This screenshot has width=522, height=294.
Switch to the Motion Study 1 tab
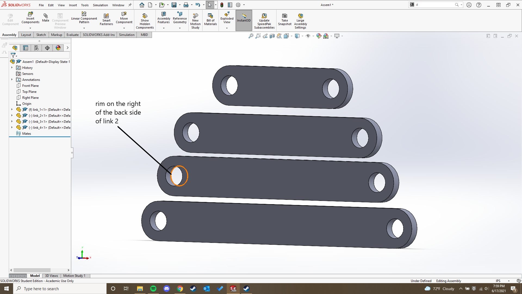click(74, 276)
